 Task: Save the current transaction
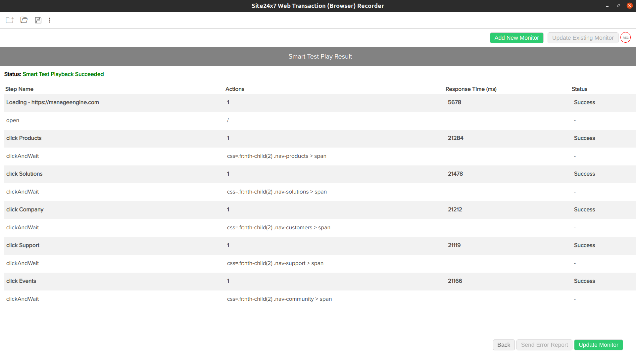click(x=38, y=20)
